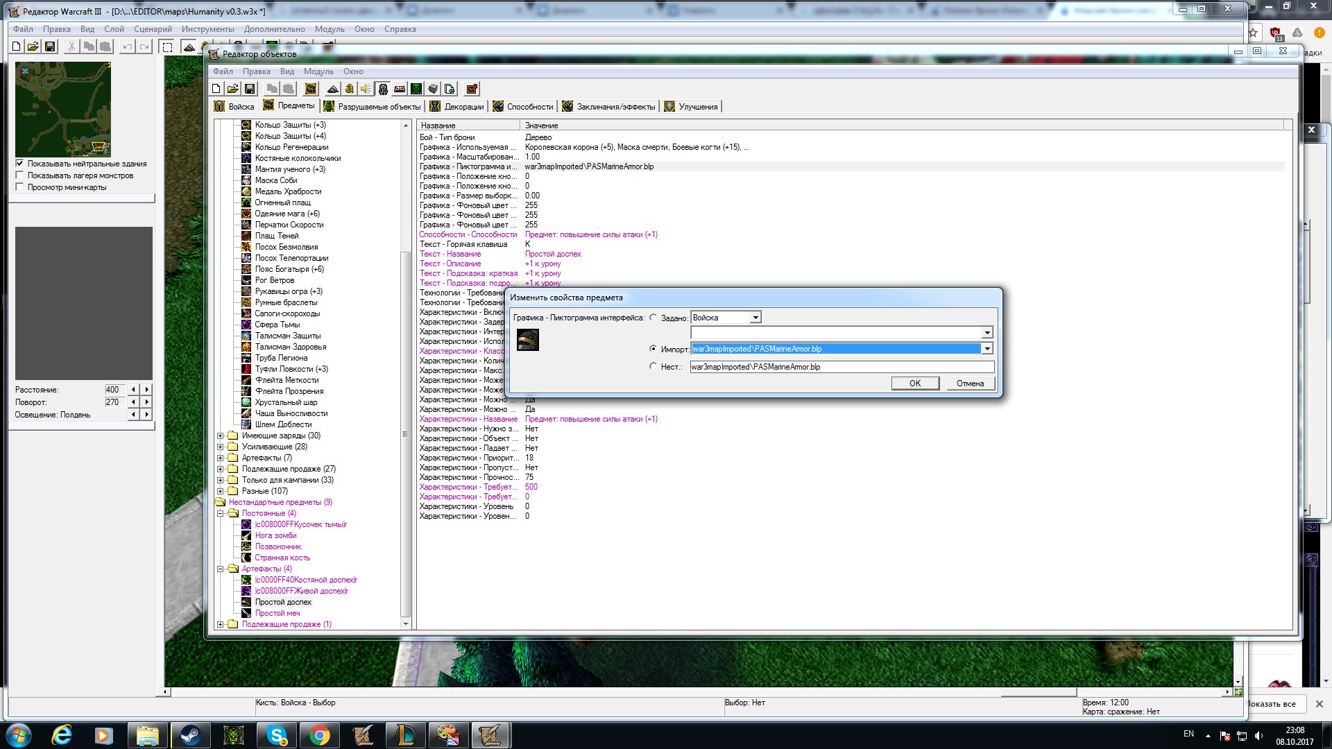Expand 'Подлежащие продаже (27)' folder
This screenshot has width=1332, height=749.
pos(221,469)
